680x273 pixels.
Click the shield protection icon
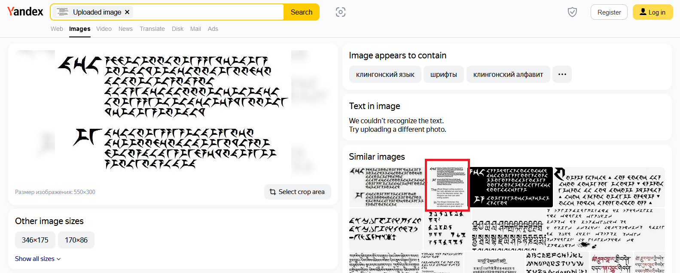click(x=572, y=12)
